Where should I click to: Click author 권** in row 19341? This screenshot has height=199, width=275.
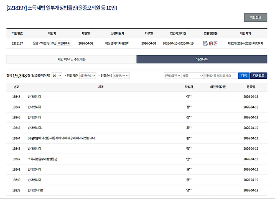[x=189, y=169]
